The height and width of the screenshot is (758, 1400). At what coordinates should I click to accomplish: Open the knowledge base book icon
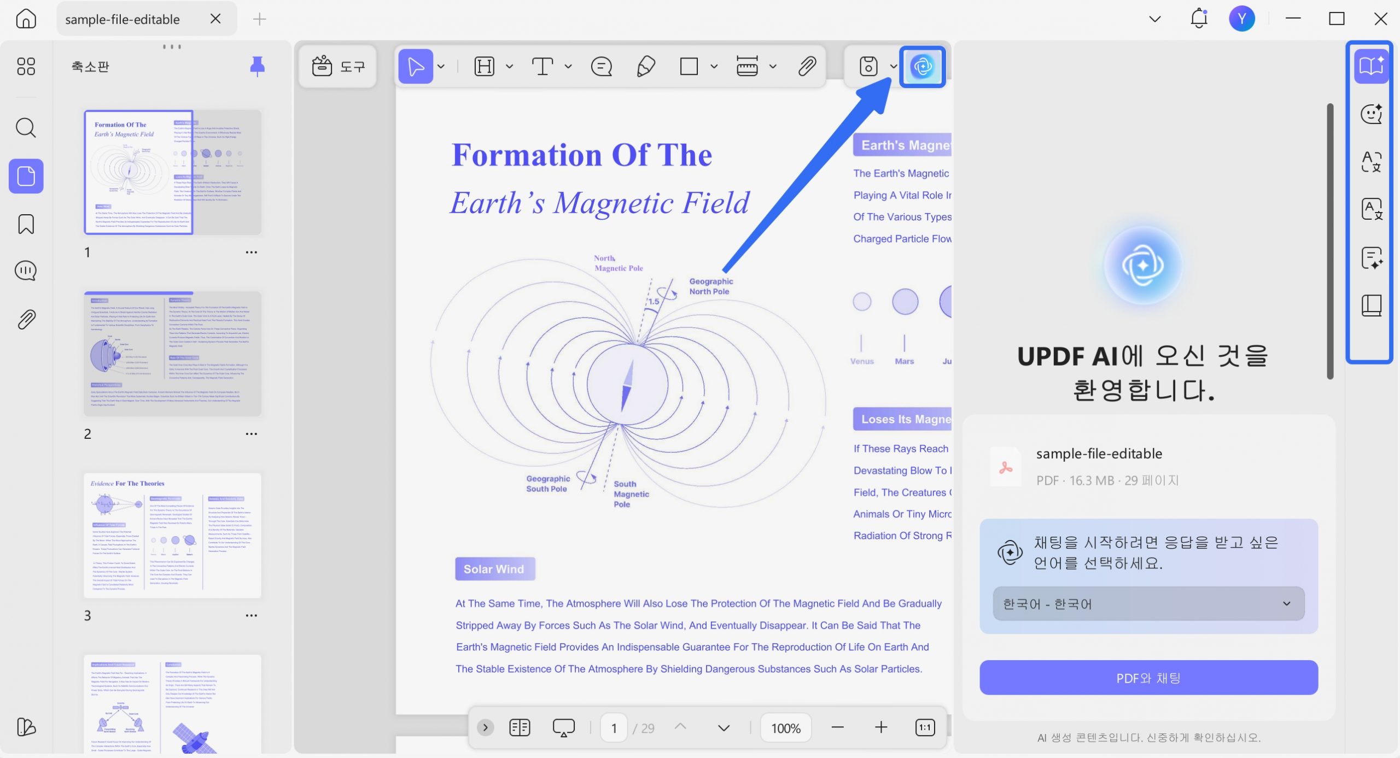(1371, 305)
